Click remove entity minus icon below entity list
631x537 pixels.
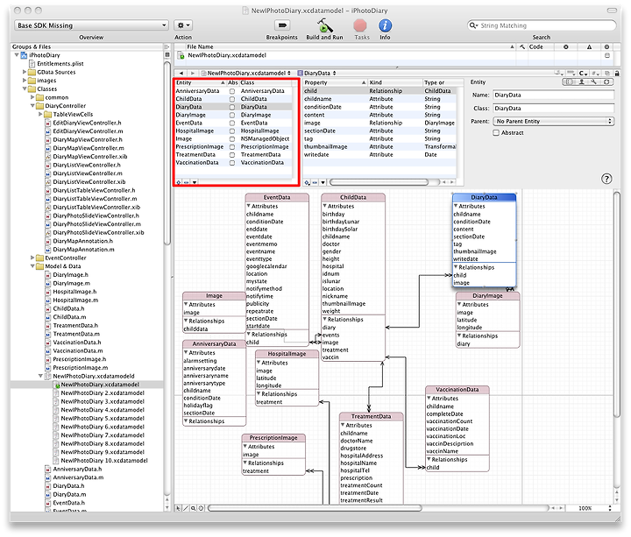[x=187, y=182]
